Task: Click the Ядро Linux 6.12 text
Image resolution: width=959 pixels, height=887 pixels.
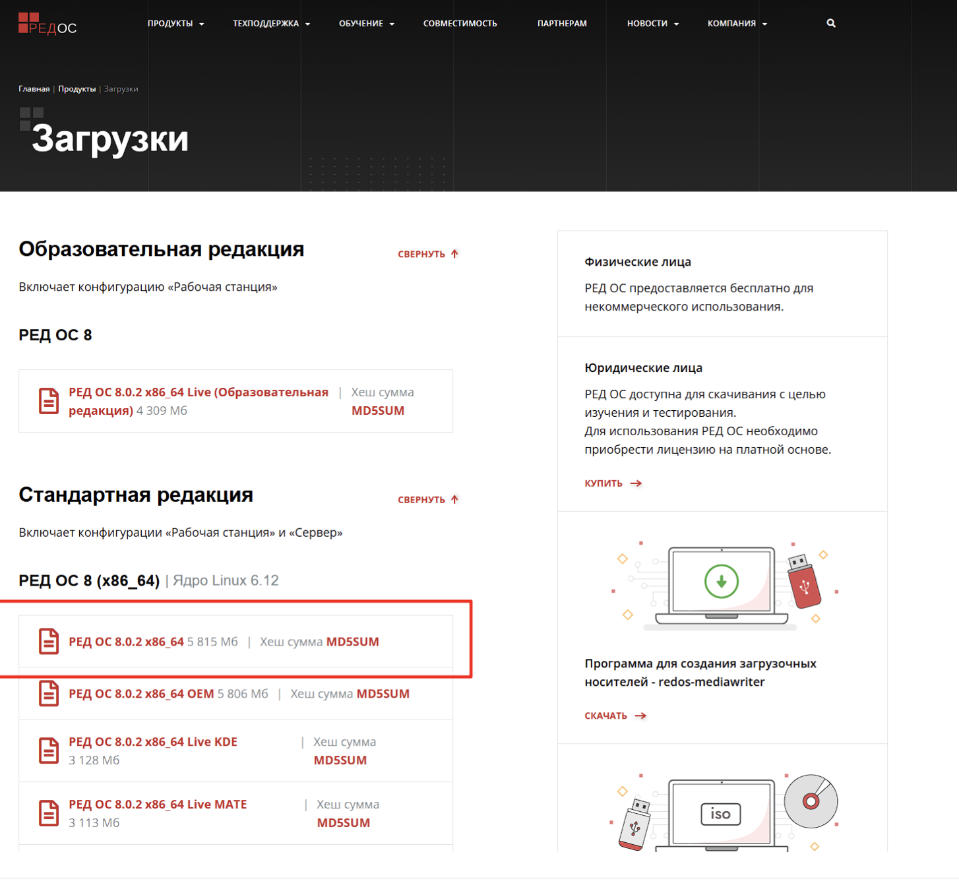Action: pyautogui.click(x=226, y=580)
